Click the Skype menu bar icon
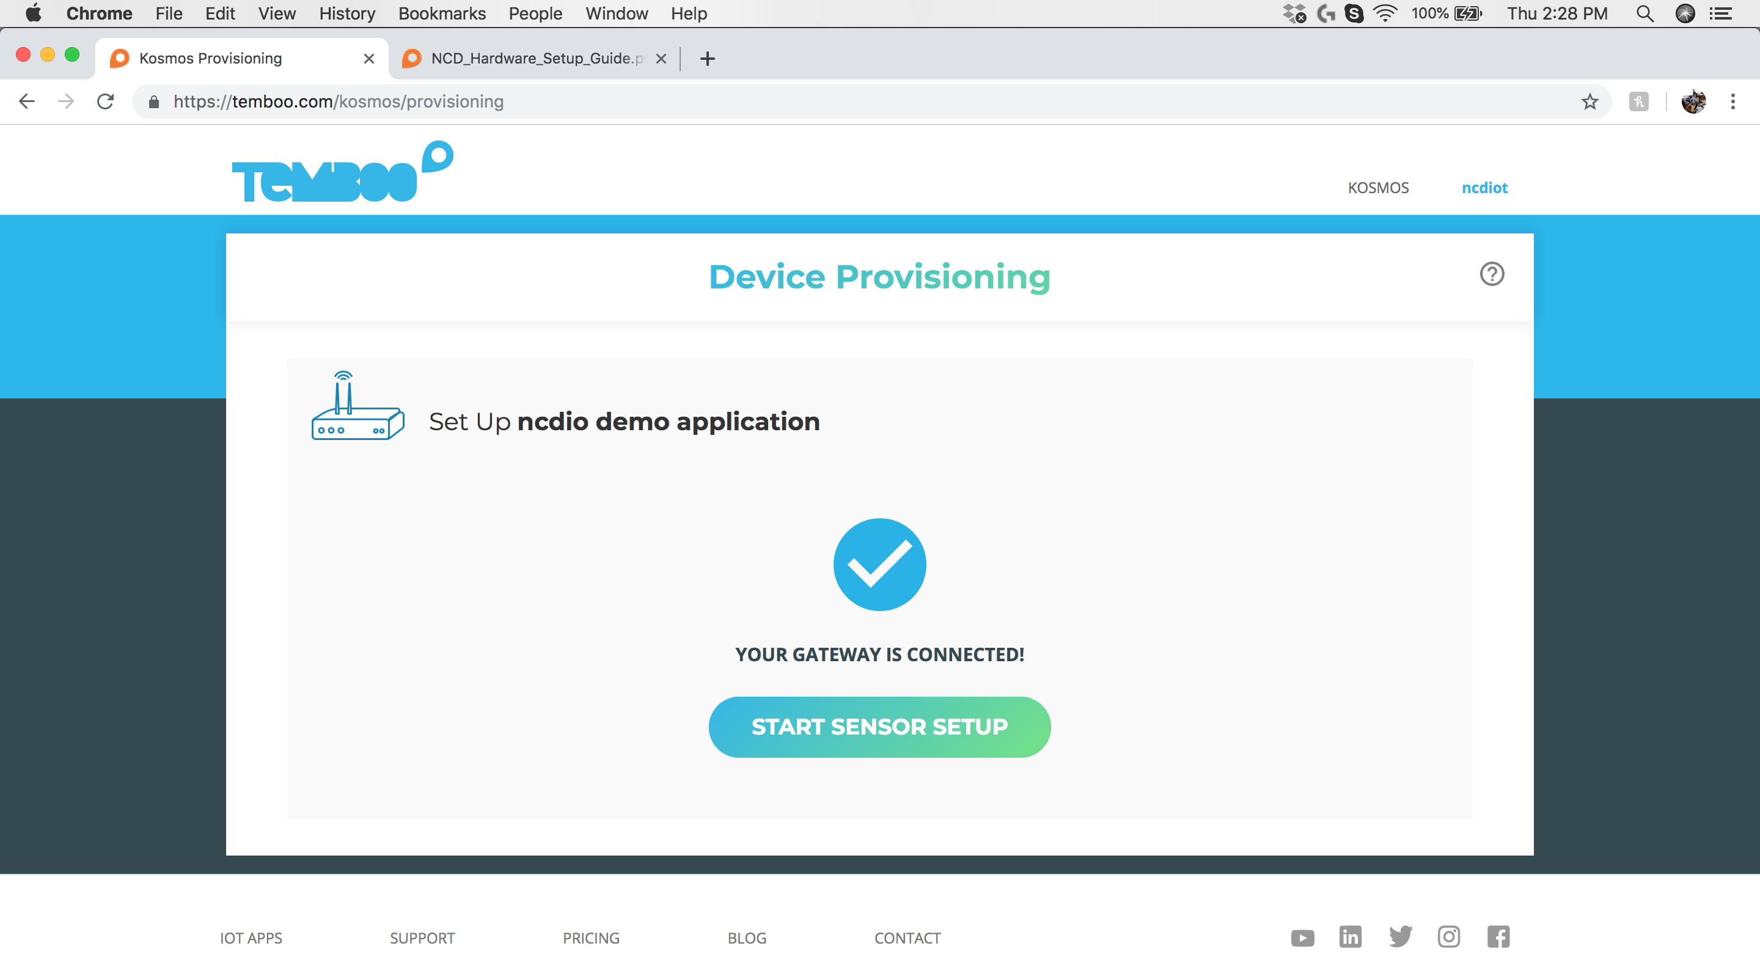1760x968 pixels. tap(1354, 13)
